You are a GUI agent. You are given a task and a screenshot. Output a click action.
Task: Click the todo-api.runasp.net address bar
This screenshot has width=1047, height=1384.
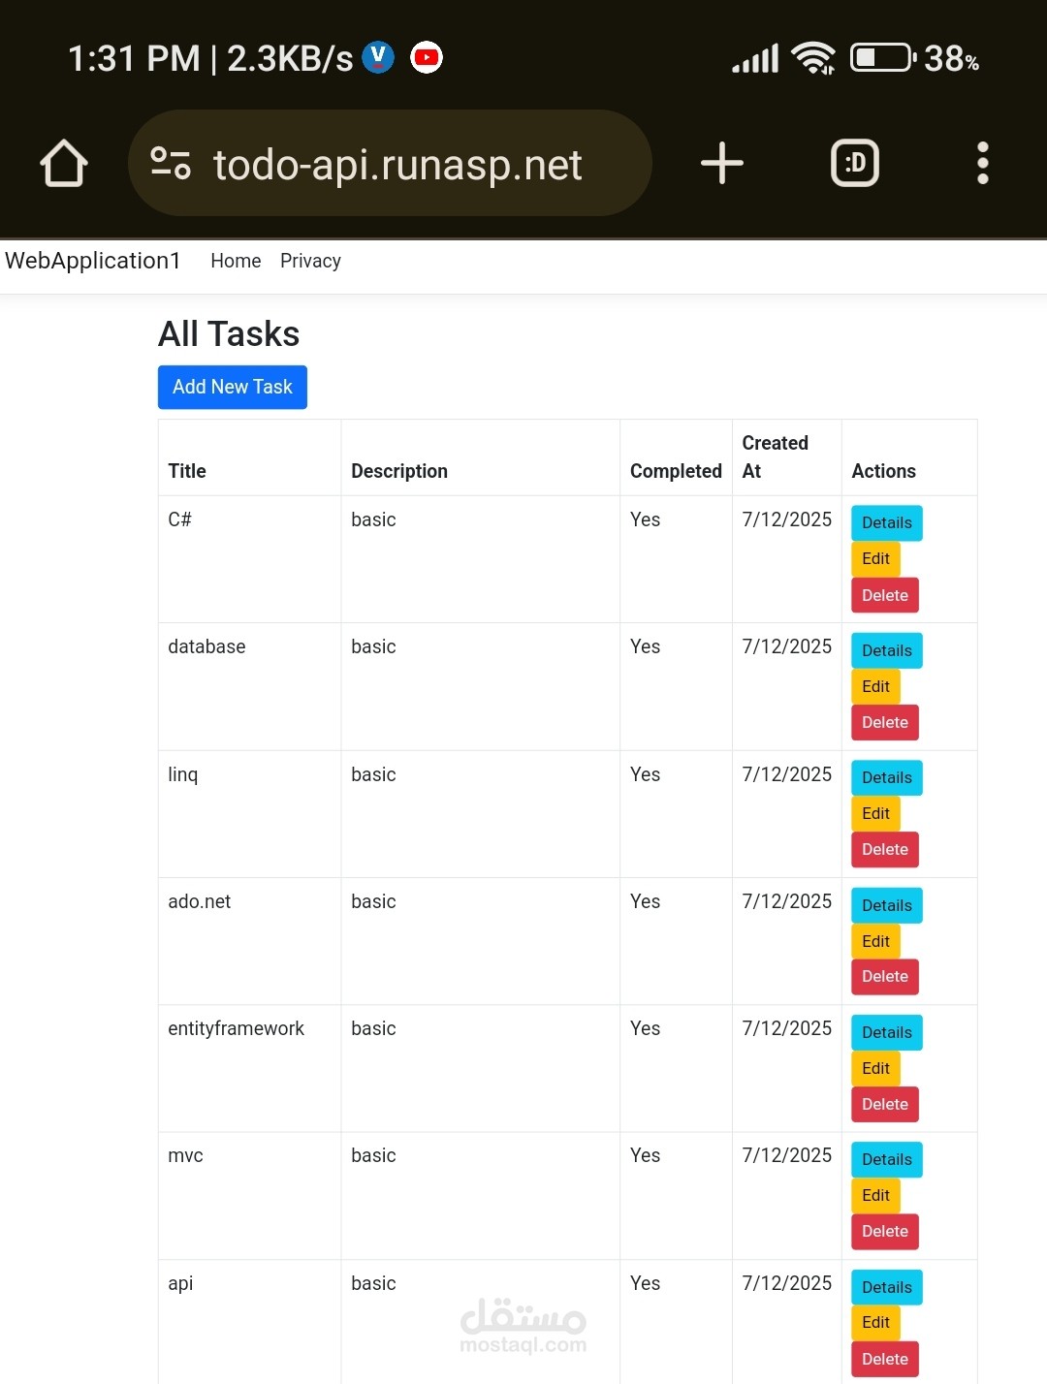click(390, 163)
